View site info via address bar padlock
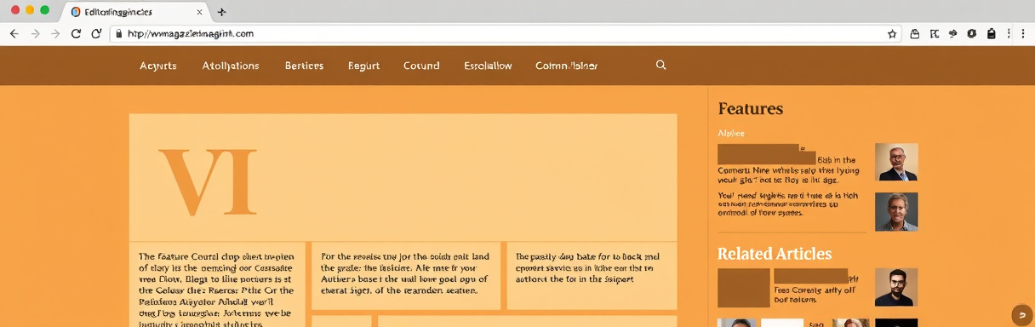The width and height of the screenshot is (1035, 327). 118,34
